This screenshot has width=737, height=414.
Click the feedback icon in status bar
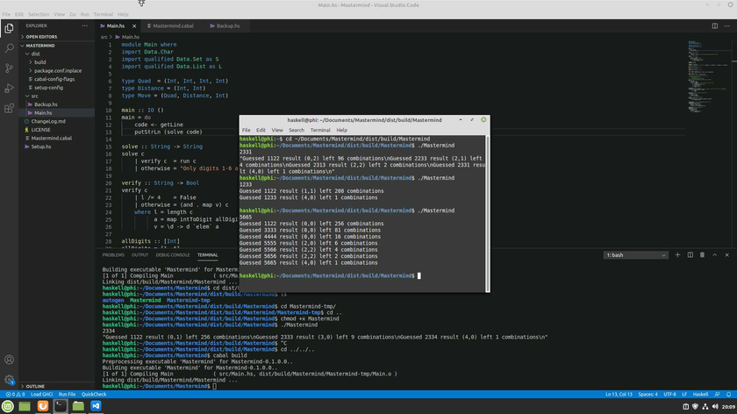coord(717,394)
